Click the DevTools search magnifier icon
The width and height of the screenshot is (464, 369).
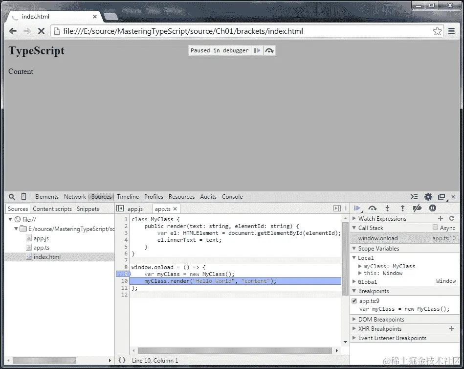tap(12, 197)
